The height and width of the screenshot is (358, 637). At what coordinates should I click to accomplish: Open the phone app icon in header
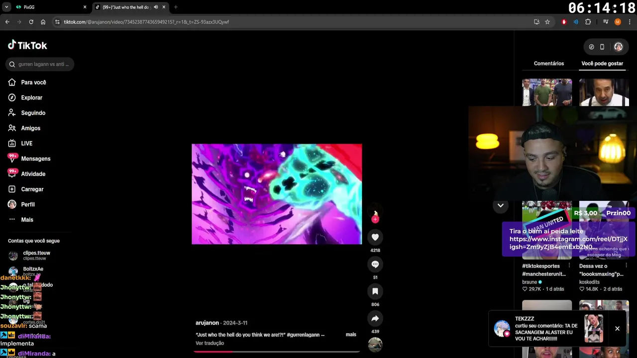[x=602, y=47]
